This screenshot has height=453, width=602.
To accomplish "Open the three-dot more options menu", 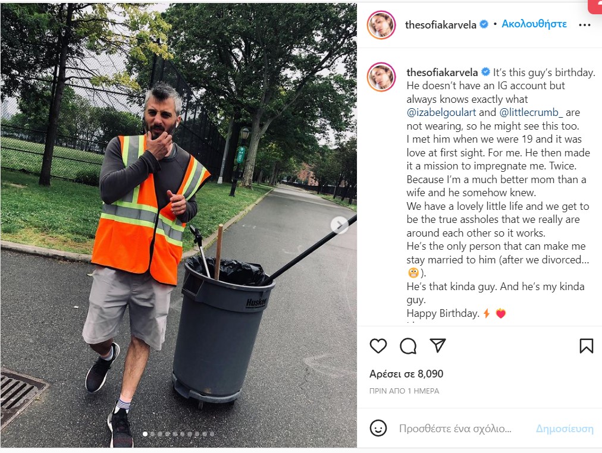I will tap(584, 25).
